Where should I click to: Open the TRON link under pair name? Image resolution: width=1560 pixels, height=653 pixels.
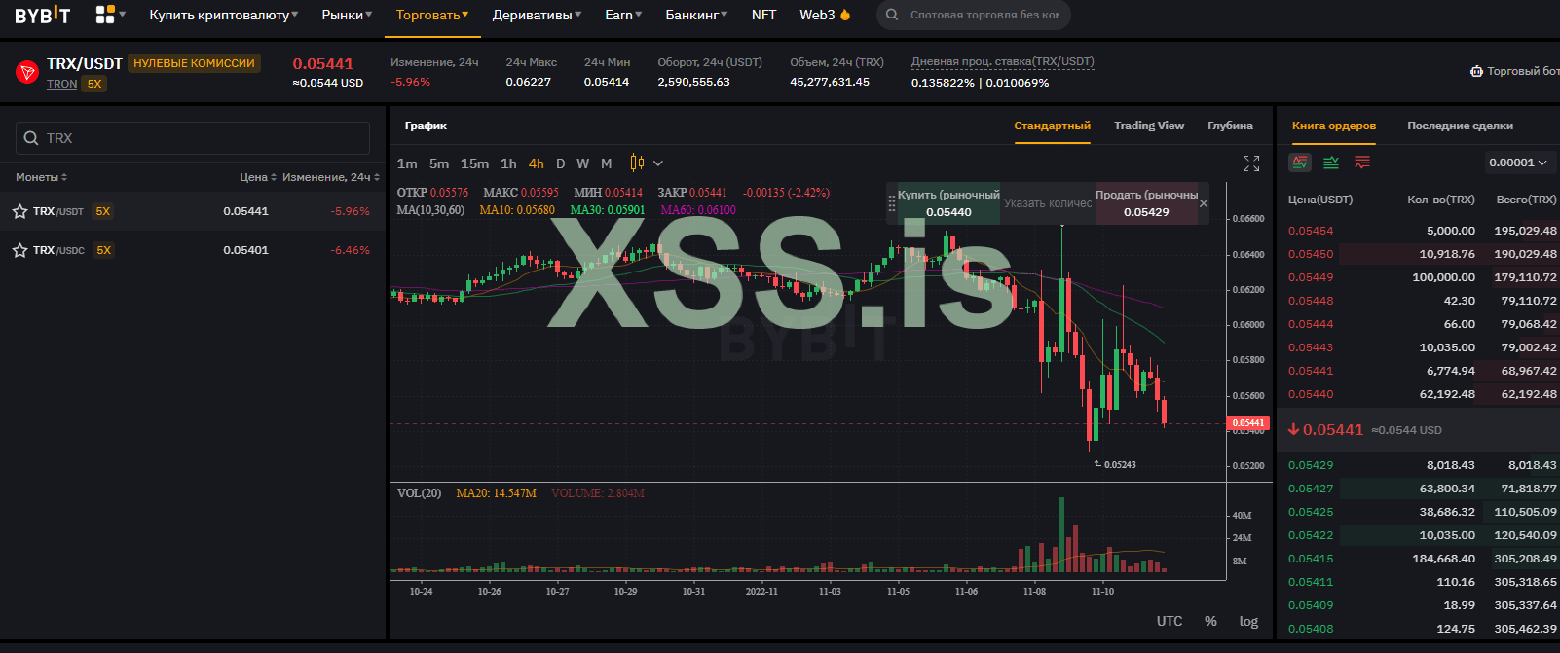coord(61,84)
